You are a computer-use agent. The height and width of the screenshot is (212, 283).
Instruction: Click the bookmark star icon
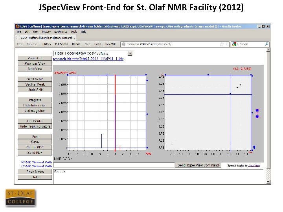(x=222, y=44)
